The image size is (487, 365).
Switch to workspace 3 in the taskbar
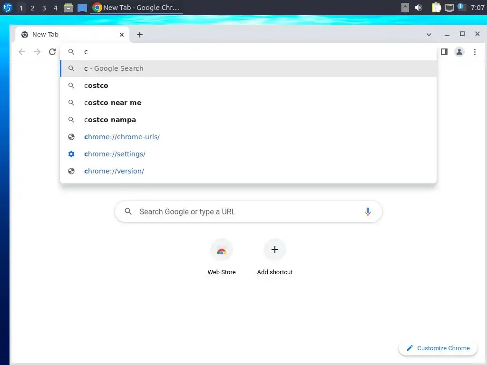click(44, 8)
